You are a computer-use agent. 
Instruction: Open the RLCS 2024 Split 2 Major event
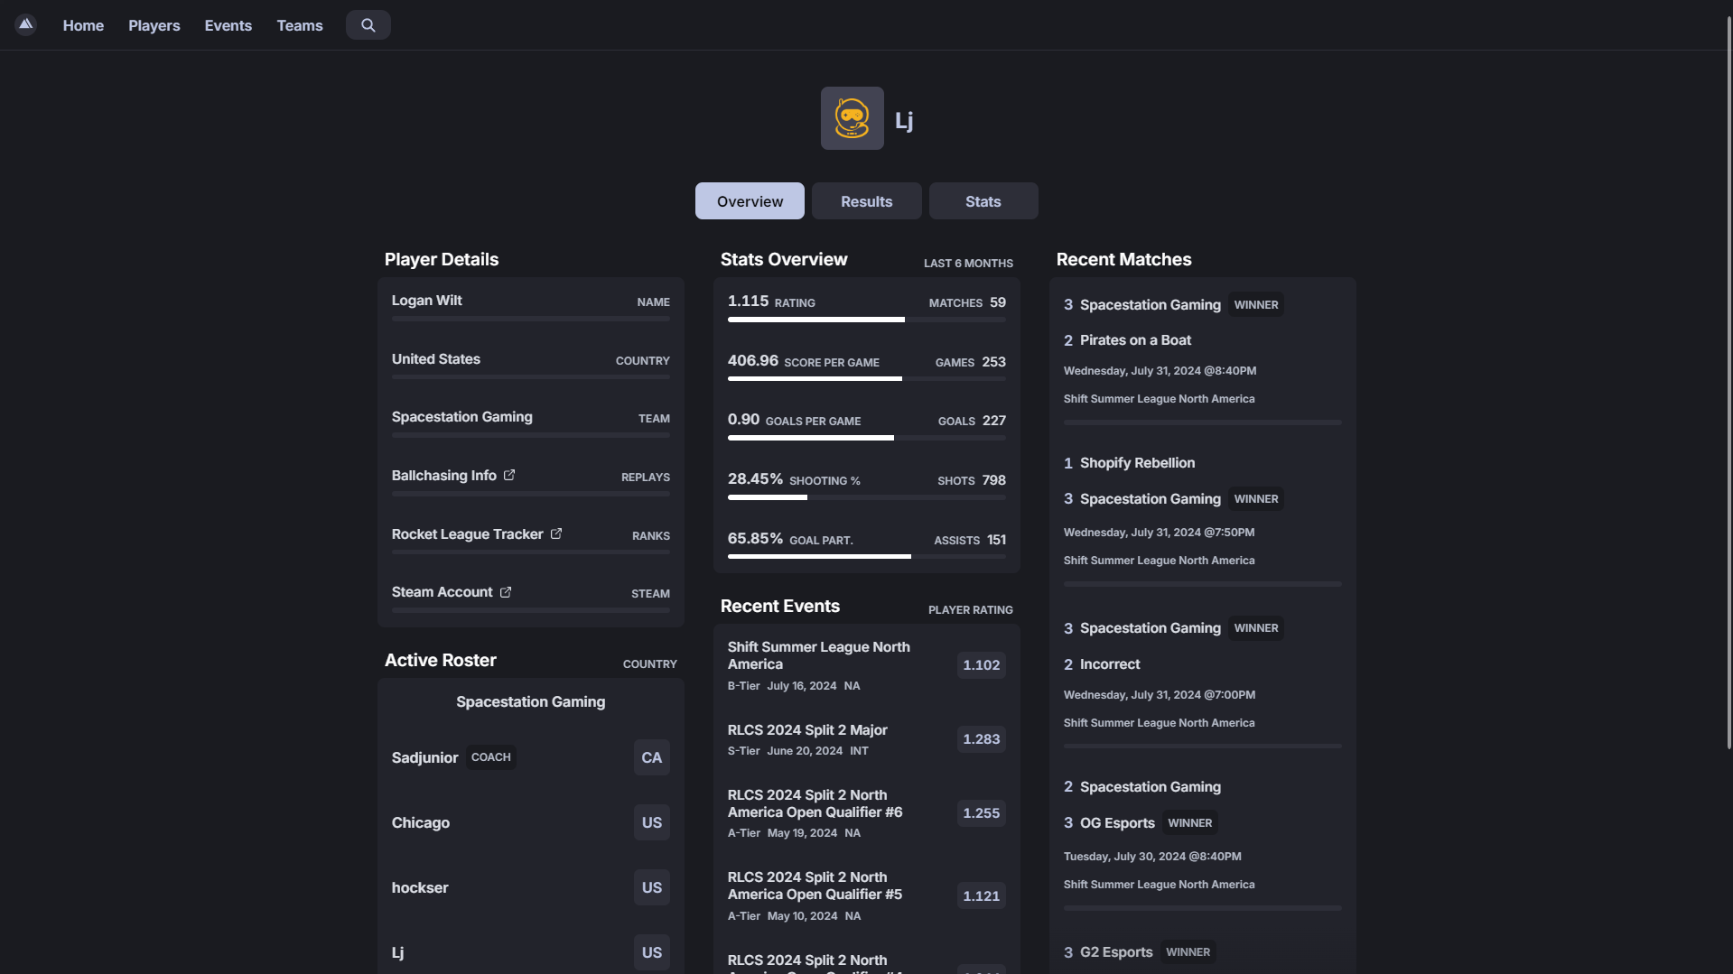pyautogui.click(x=807, y=729)
